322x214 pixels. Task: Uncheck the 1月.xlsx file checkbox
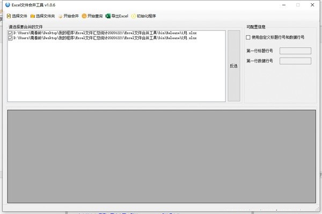click(10, 33)
